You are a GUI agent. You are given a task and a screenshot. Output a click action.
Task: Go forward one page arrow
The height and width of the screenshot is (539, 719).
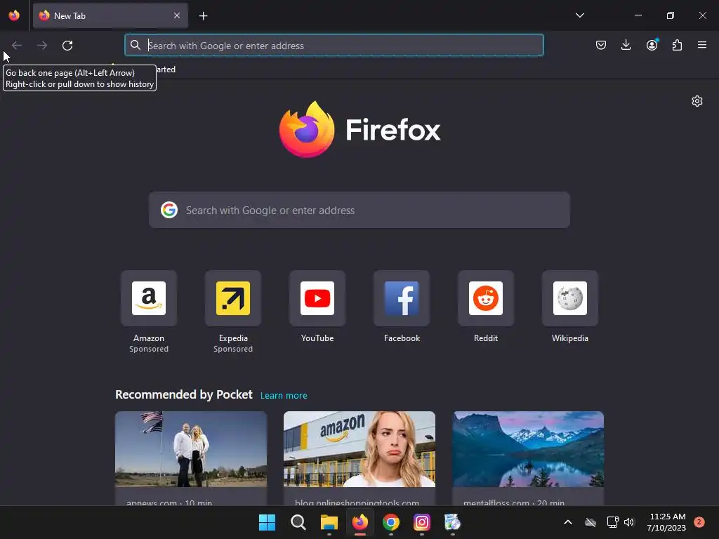click(42, 46)
